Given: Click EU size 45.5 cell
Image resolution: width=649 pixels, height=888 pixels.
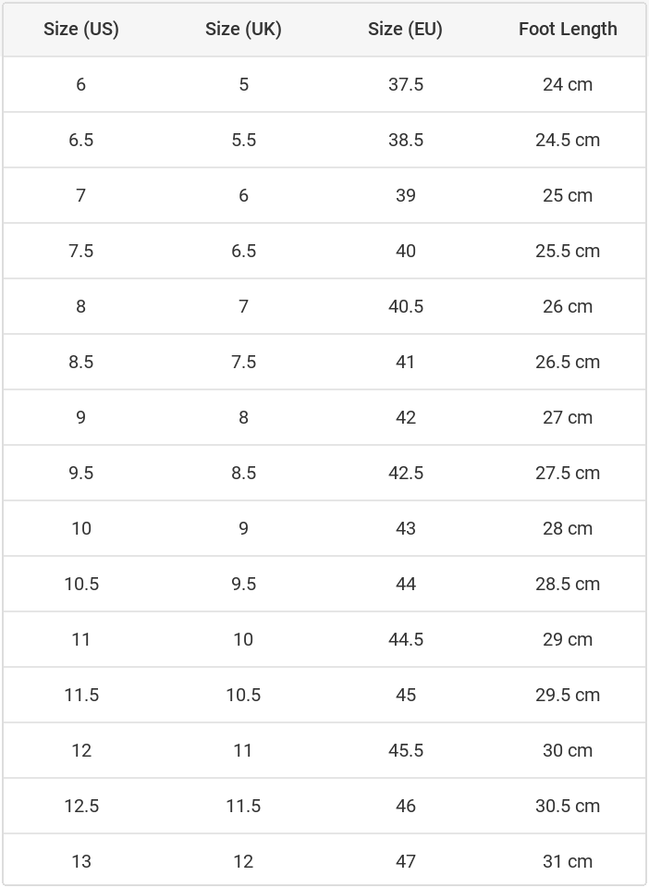Looking at the screenshot, I should click(406, 750).
